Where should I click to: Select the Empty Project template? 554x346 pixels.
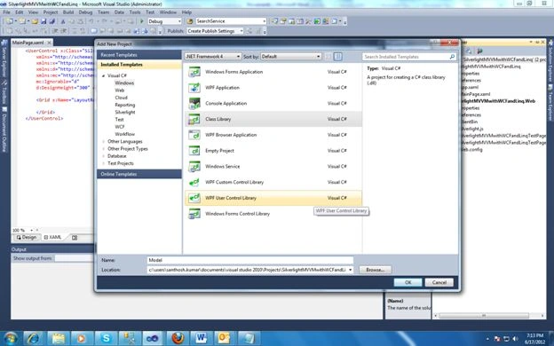273,151
